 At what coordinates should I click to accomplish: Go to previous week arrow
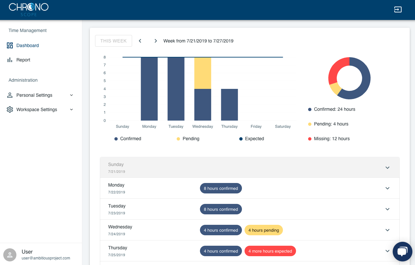(140, 41)
